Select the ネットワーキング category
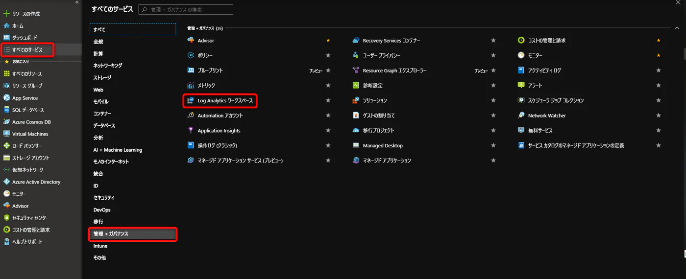Screen dimensions: 686x279 108,66
